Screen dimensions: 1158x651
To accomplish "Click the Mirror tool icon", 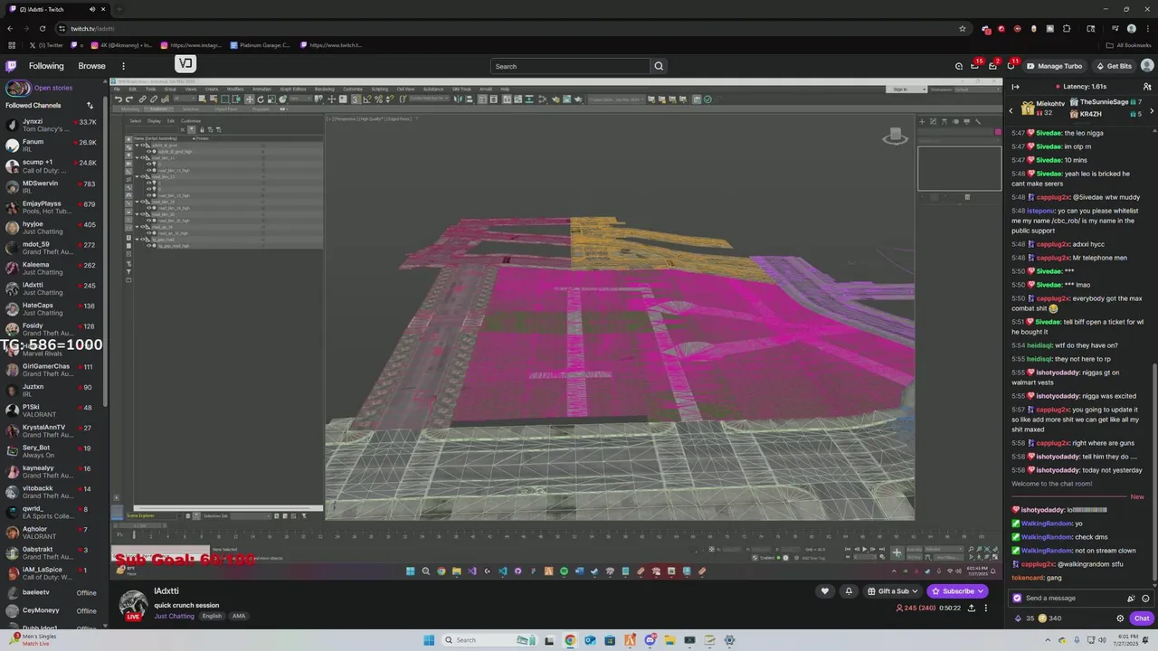I will tap(458, 99).
